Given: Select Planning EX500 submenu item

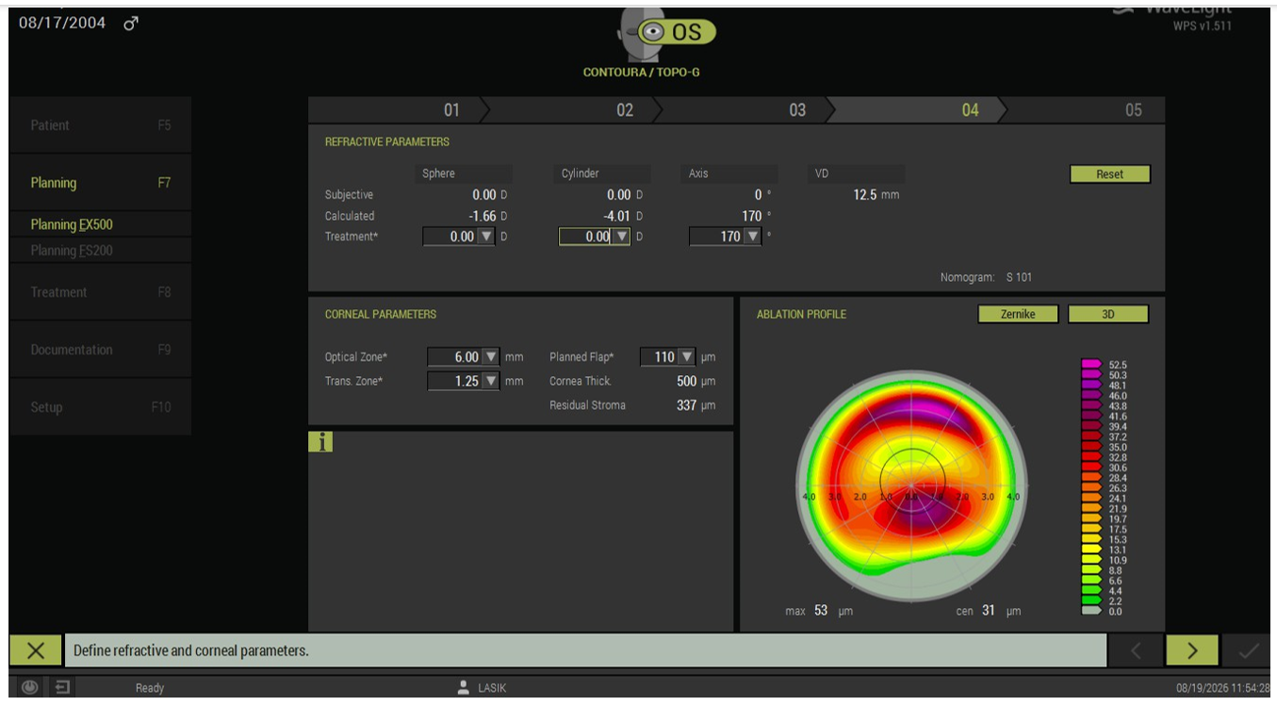Looking at the screenshot, I should 100,224.
